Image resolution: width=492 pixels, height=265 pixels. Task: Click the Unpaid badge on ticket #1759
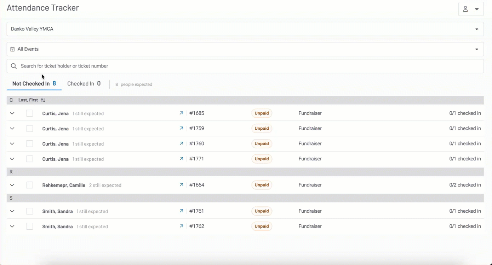pyautogui.click(x=262, y=129)
